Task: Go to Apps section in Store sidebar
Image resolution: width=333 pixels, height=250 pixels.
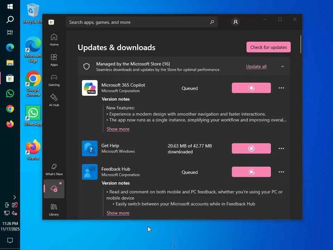Action: click(x=54, y=60)
